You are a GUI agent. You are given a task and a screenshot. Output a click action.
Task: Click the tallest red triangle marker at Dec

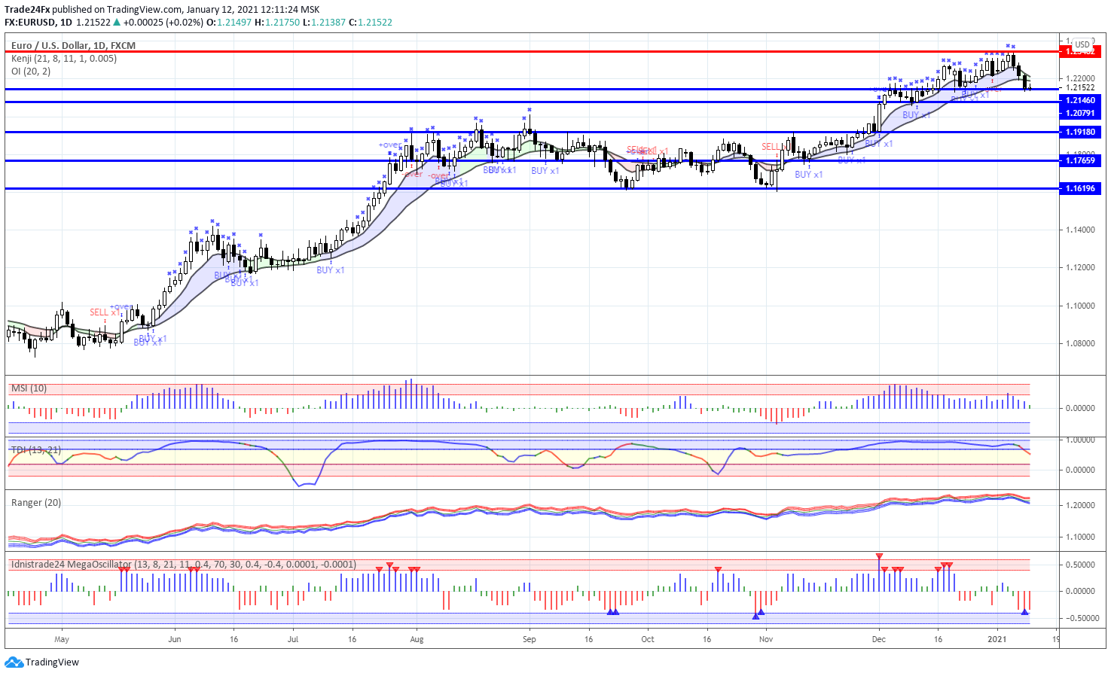[879, 556]
